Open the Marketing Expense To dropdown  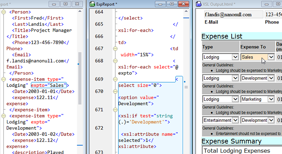[x=271, y=99]
